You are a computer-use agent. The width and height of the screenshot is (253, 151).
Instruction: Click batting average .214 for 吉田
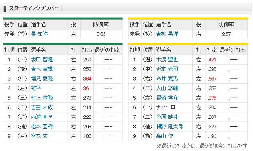pyautogui.click(x=87, y=108)
